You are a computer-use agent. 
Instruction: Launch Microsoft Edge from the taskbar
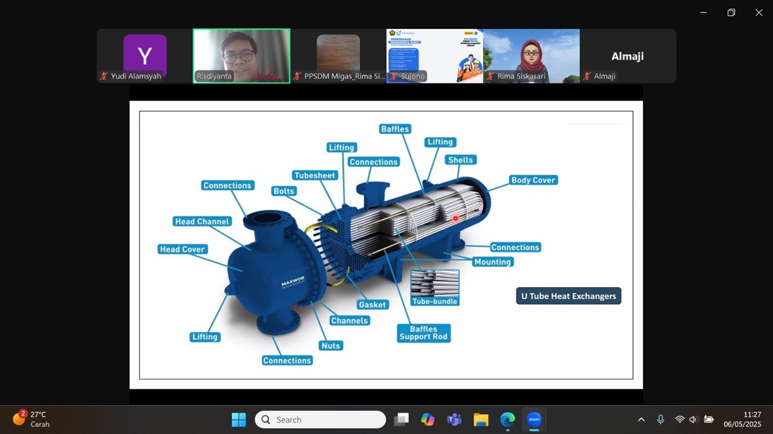(x=507, y=420)
